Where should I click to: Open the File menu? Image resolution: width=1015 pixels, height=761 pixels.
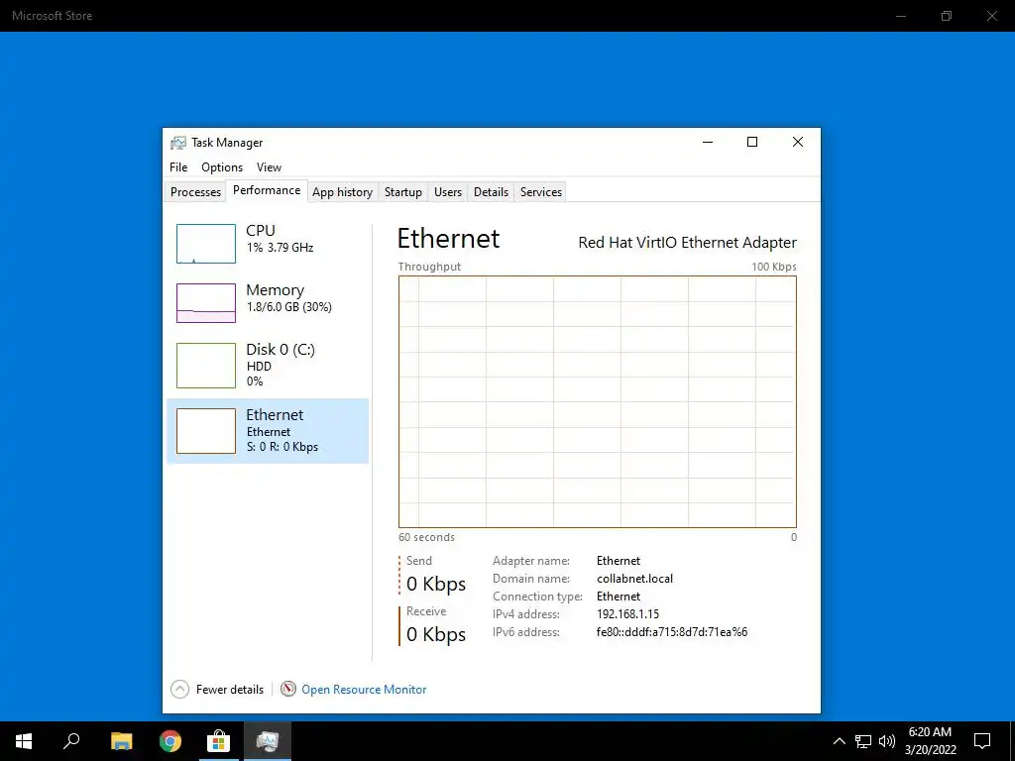pos(178,166)
